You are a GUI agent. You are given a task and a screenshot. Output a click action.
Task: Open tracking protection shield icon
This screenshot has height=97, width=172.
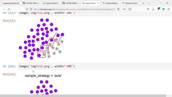tap(27, 9)
